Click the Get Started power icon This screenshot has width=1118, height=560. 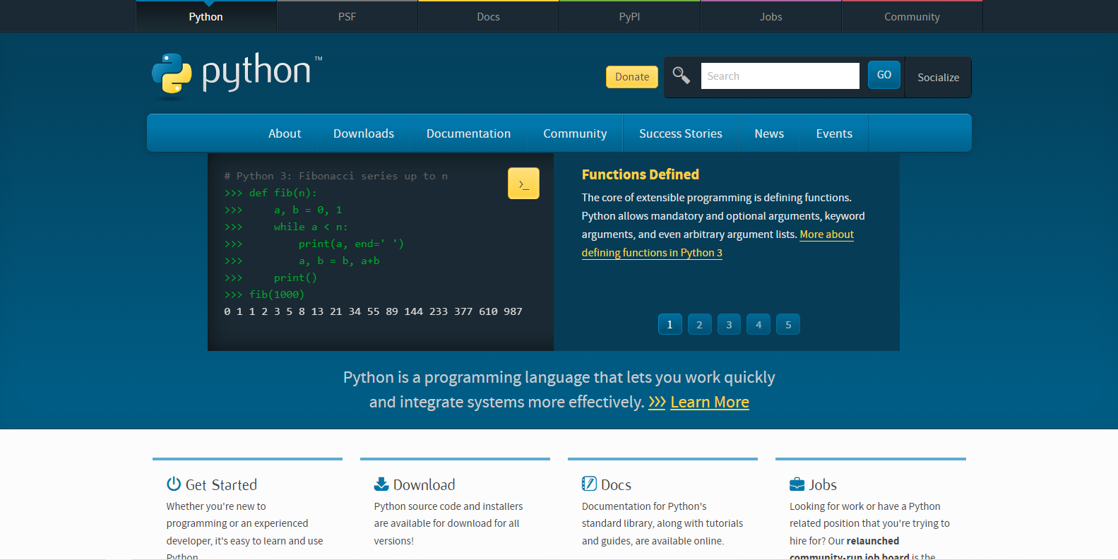174,484
